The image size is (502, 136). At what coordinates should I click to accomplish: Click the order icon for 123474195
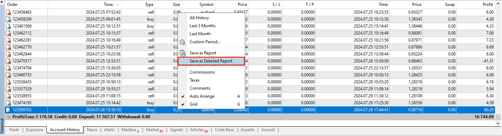click(x=8, y=103)
